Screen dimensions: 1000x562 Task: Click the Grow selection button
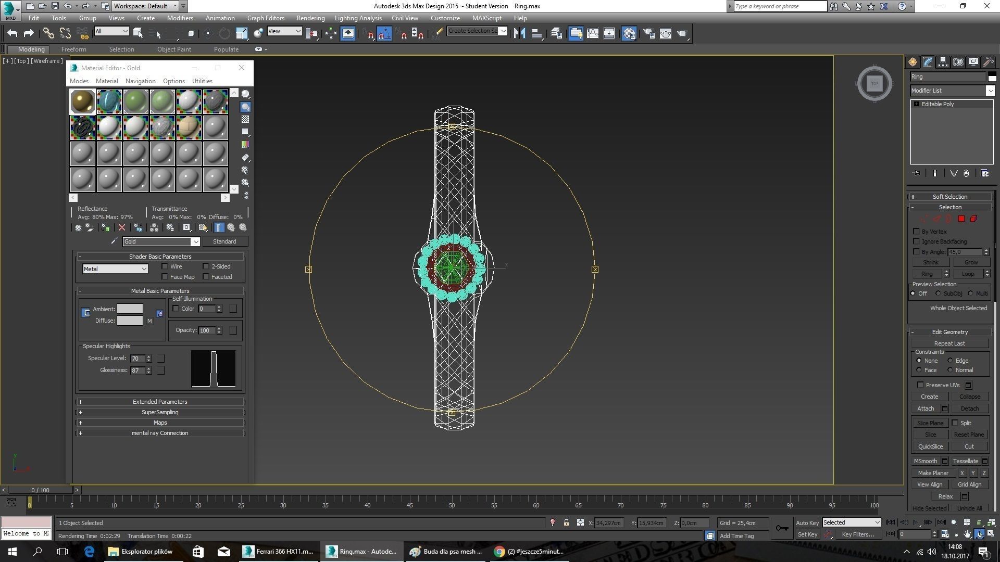click(971, 262)
